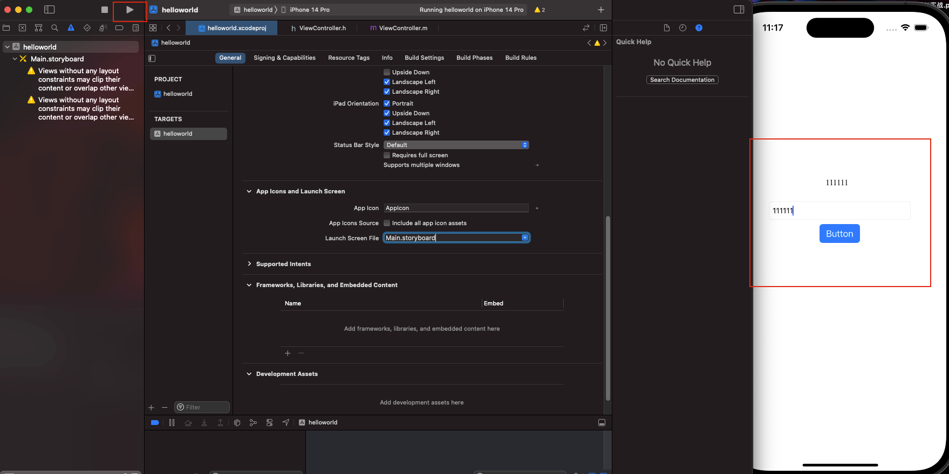The width and height of the screenshot is (949, 474).
Task: Click the Run (play) button
Action: point(129,10)
